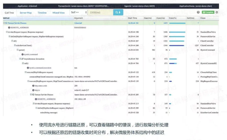Screen dimensions: 227x140
Task: Collapse the queue() node
Action: coord(18,50)
